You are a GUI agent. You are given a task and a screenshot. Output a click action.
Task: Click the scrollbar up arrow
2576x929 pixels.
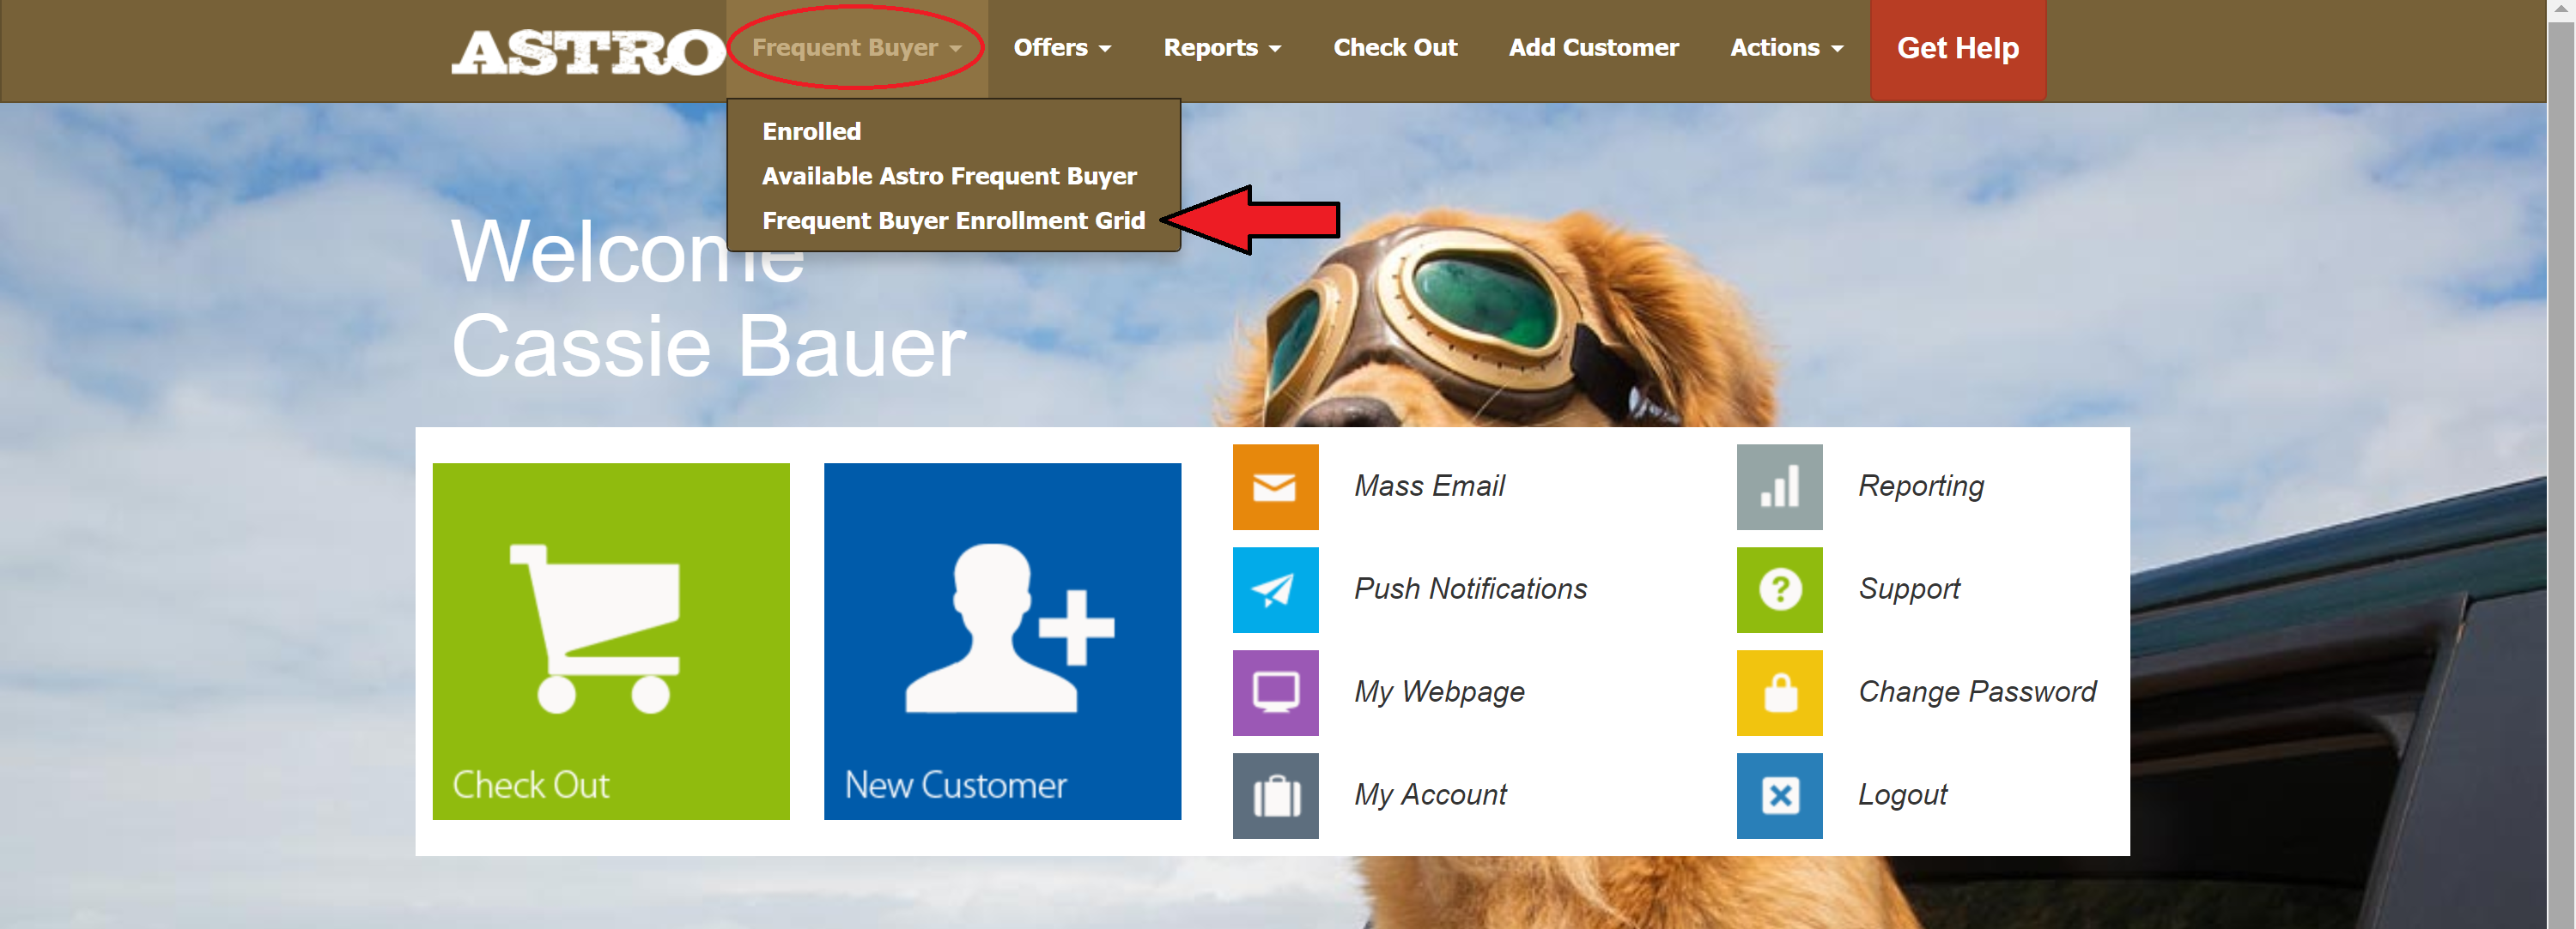click(2561, 8)
